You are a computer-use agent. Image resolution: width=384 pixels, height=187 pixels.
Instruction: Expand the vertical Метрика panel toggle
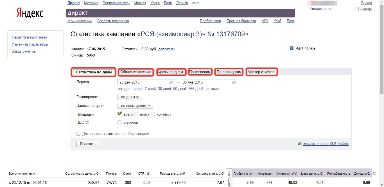tap(229, 178)
